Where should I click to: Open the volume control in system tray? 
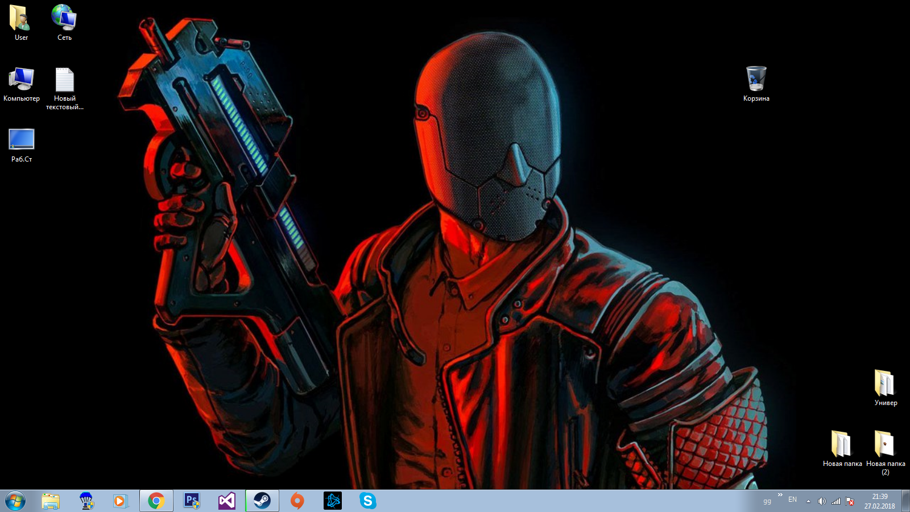(822, 501)
